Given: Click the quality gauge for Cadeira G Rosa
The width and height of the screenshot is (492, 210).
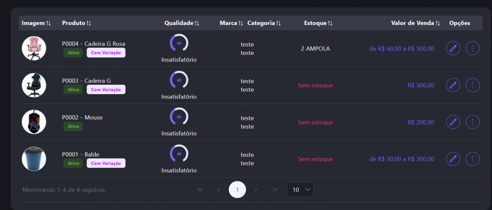Looking at the screenshot, I should click(x=179, y=43).
